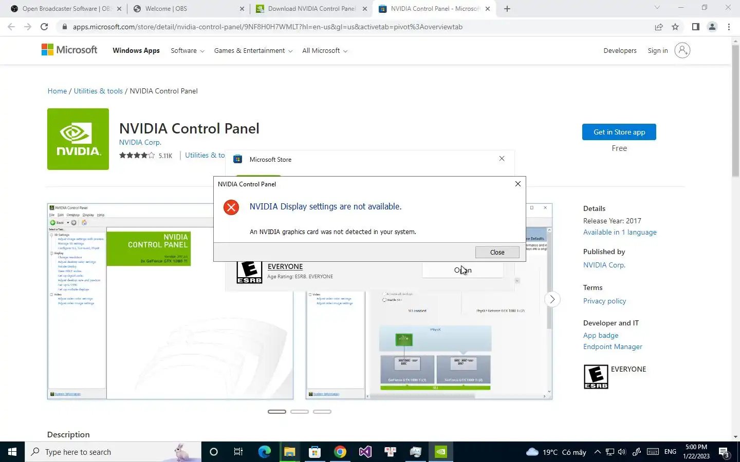Open Microsoft Store from taskbar

pos(314,452)
